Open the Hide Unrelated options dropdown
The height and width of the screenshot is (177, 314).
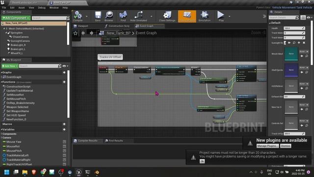pyautogui.click(x=152, y=16)
